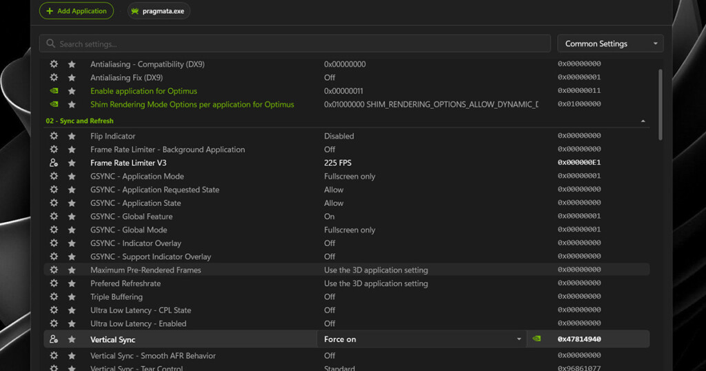Click the gear icon for Antialiasing Fix (DX9)
Image resolution: width=706 pixels, height=371 pixels.
point(54,77)
